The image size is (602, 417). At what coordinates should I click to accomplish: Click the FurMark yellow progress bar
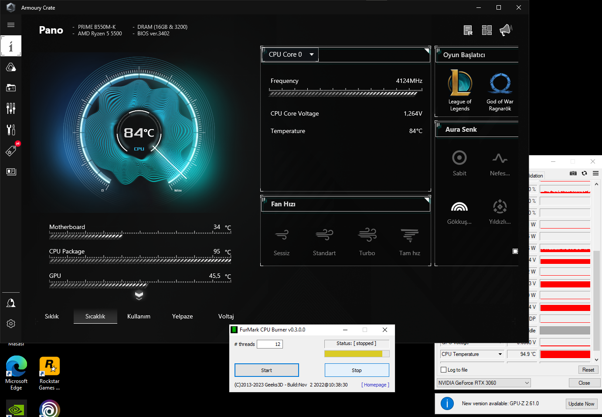tap(357, 354)
